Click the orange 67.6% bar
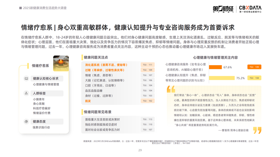 pos(215,67)
